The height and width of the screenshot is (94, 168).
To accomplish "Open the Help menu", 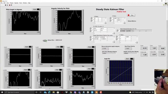I will [x=29, y=3].
